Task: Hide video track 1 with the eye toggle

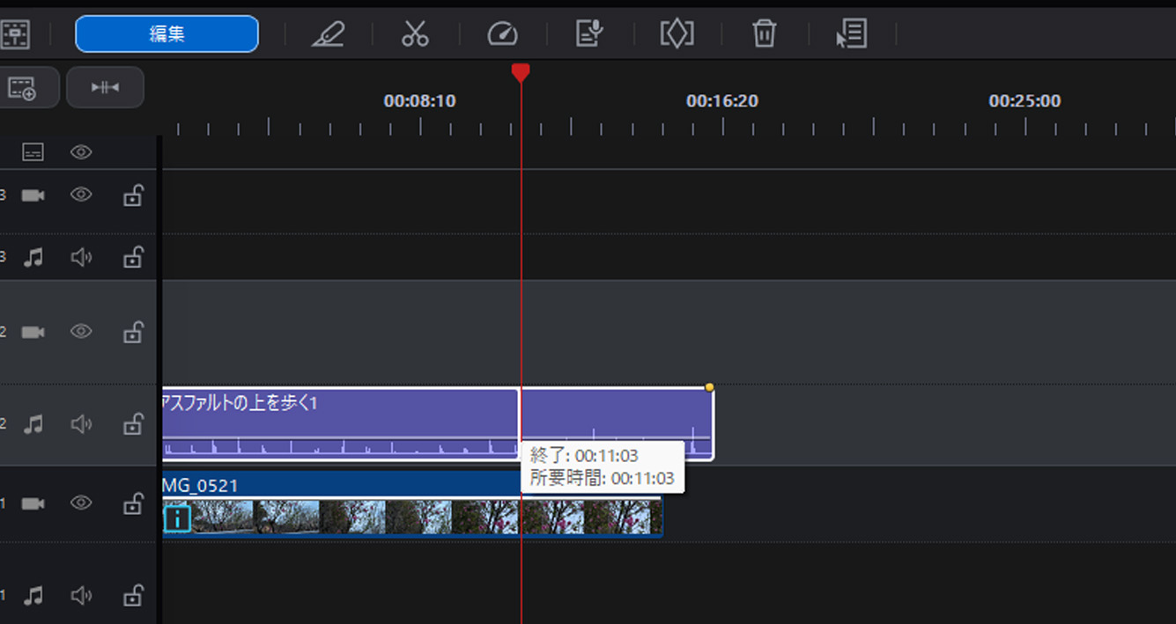Action: point(80,503)
